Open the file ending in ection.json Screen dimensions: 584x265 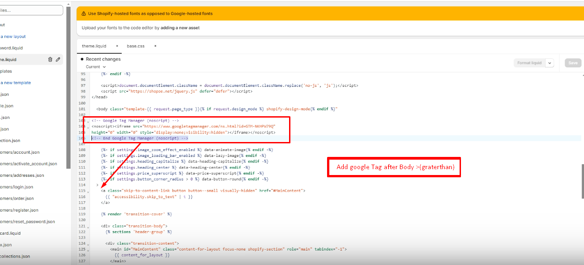(10, 141)
